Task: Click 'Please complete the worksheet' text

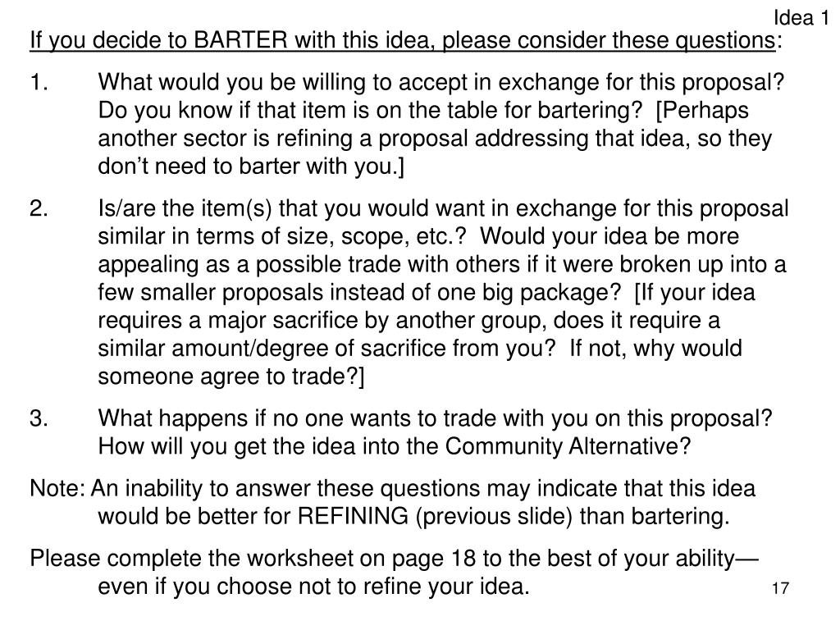Action: (x=192, y=558)
